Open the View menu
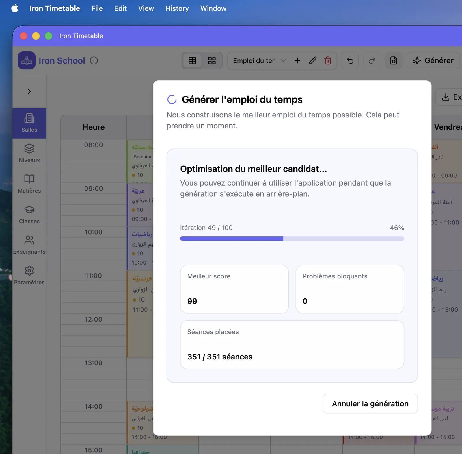Viewport: 462px width, 454px height. click(x=146, y=8)
